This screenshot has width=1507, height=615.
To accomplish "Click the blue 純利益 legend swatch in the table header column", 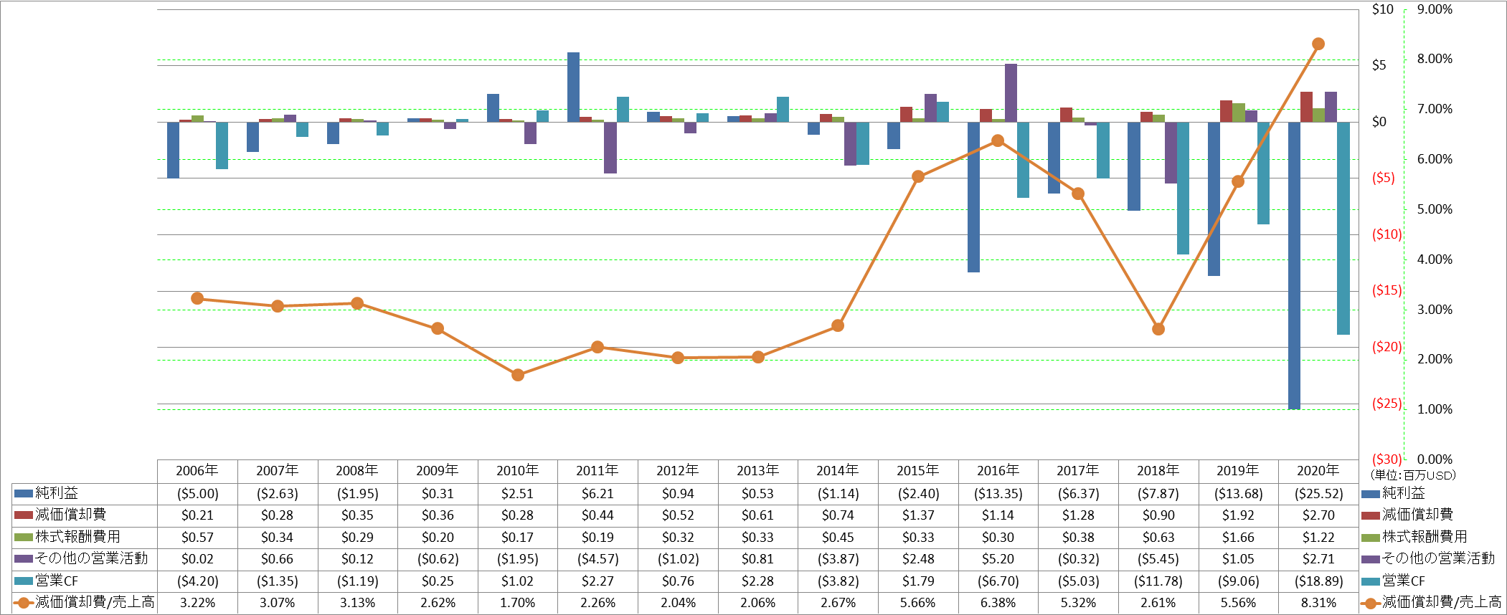I will [x=24, y=493].
